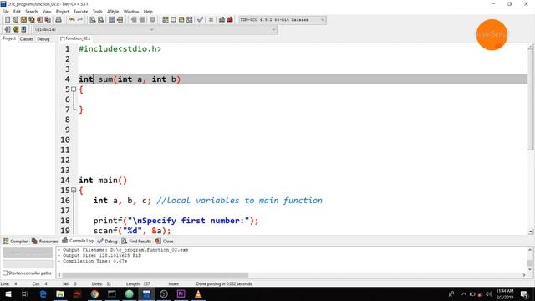
Task: Switch to the Project side tab
Action: tap(9, 38)
